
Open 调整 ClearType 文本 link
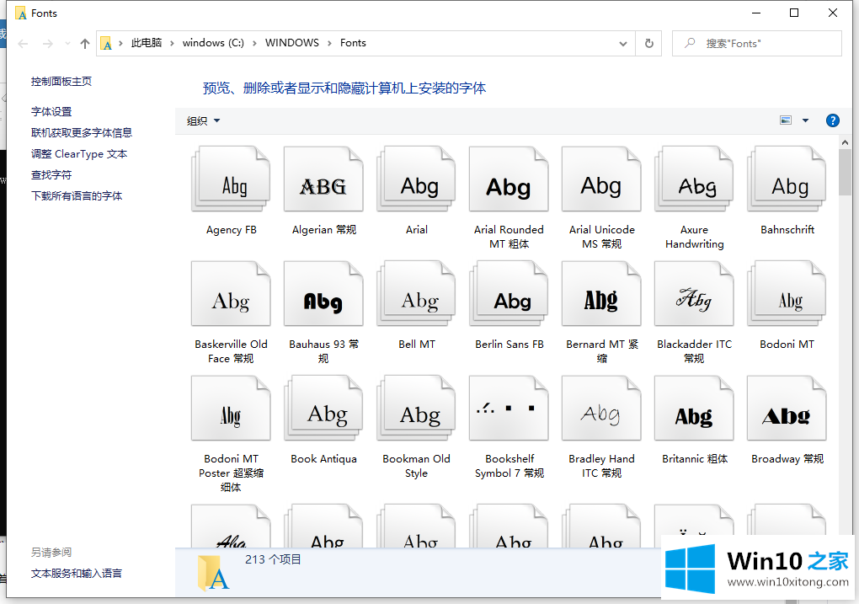click(79, 154)
